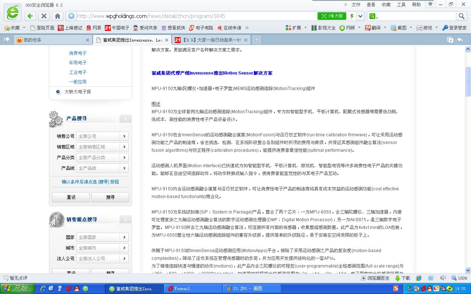471x294 pixels.
Task: Close the 富威集团推出Invensense tab
Action: (x=166, y=40)
